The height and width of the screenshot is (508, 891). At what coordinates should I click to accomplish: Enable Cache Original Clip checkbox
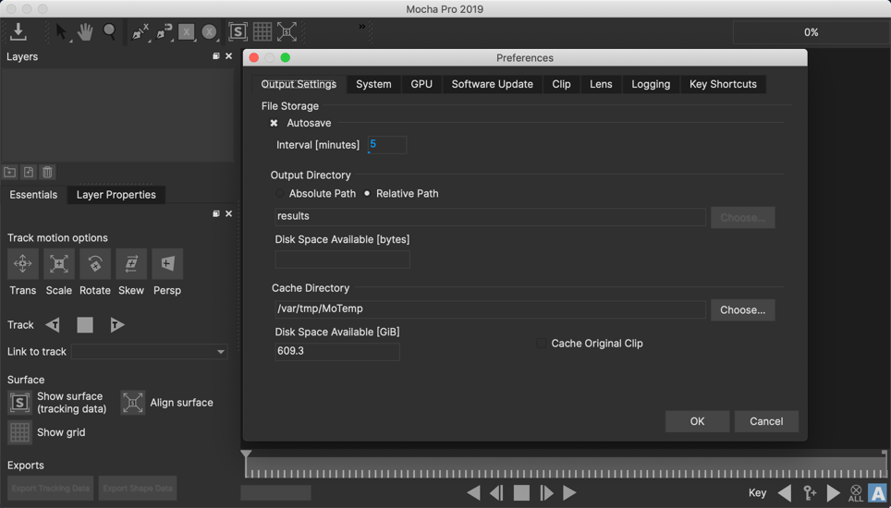[x=542, y=344]
